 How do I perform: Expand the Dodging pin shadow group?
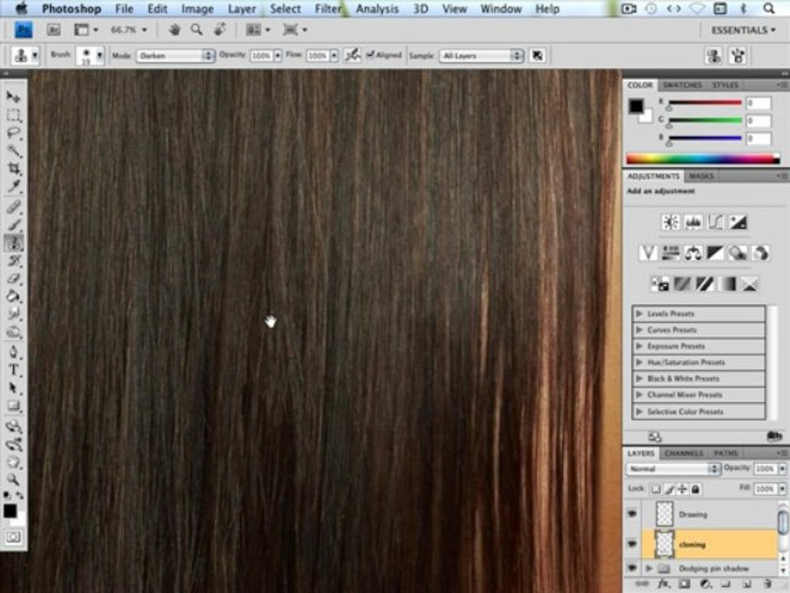click(x=649, y=568)
